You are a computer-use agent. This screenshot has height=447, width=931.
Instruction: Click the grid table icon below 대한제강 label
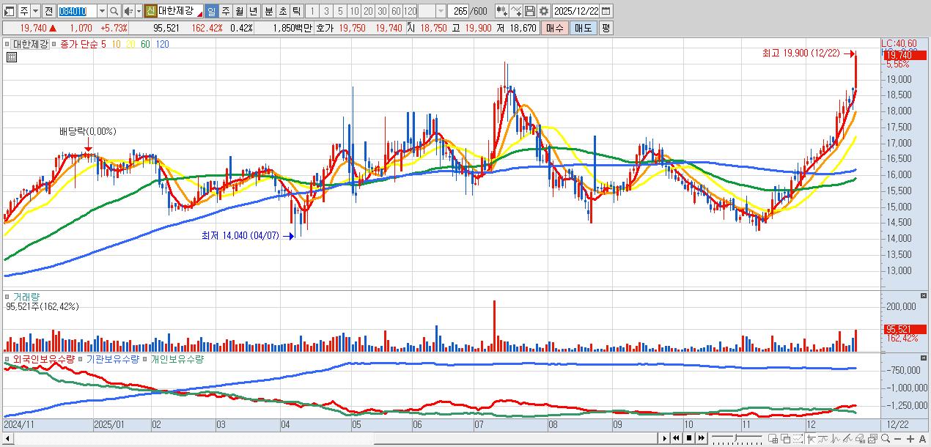pos(10,56)
